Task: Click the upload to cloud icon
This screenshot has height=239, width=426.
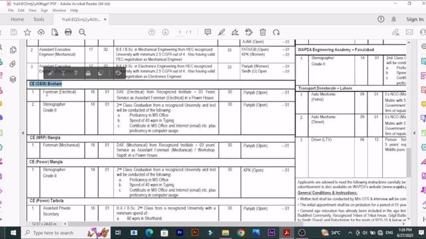Action: tap(41, 33)
